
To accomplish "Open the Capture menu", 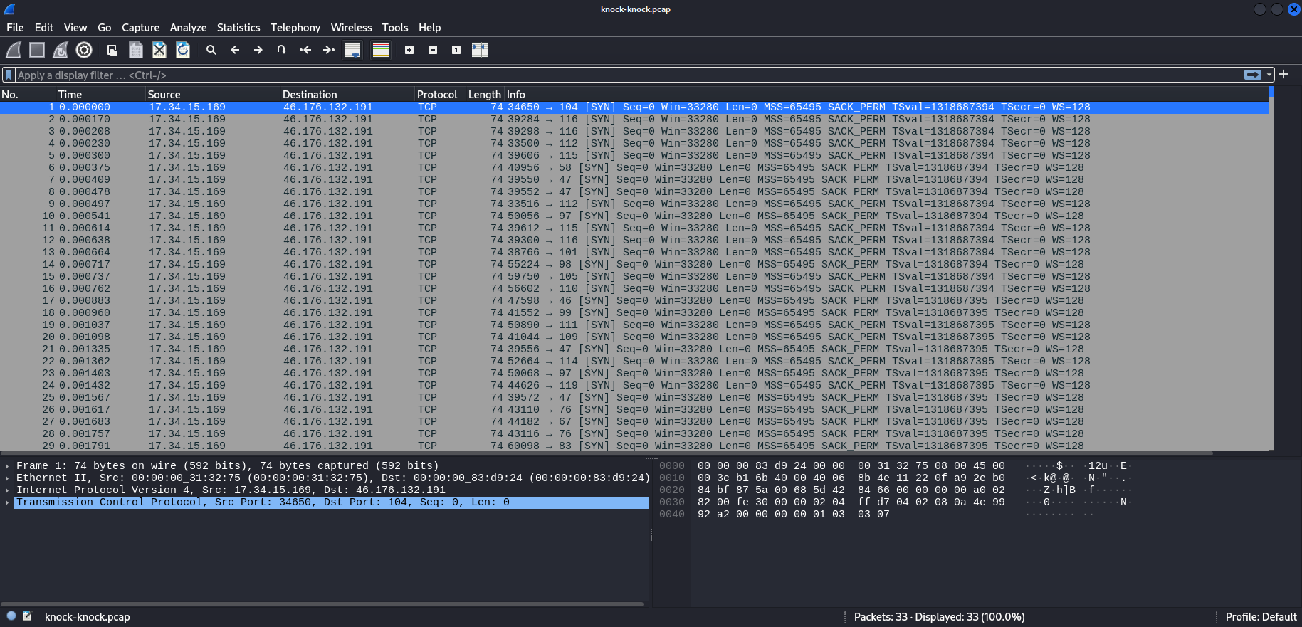I will pos(140,28).
